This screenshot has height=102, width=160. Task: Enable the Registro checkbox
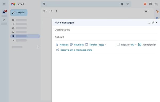click(118, 44)
